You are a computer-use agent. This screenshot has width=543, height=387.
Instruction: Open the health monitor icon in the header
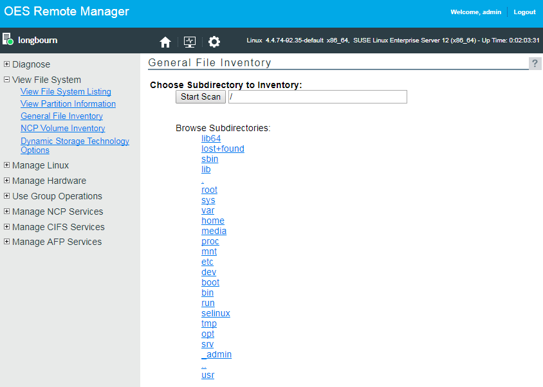pos(189,41)
